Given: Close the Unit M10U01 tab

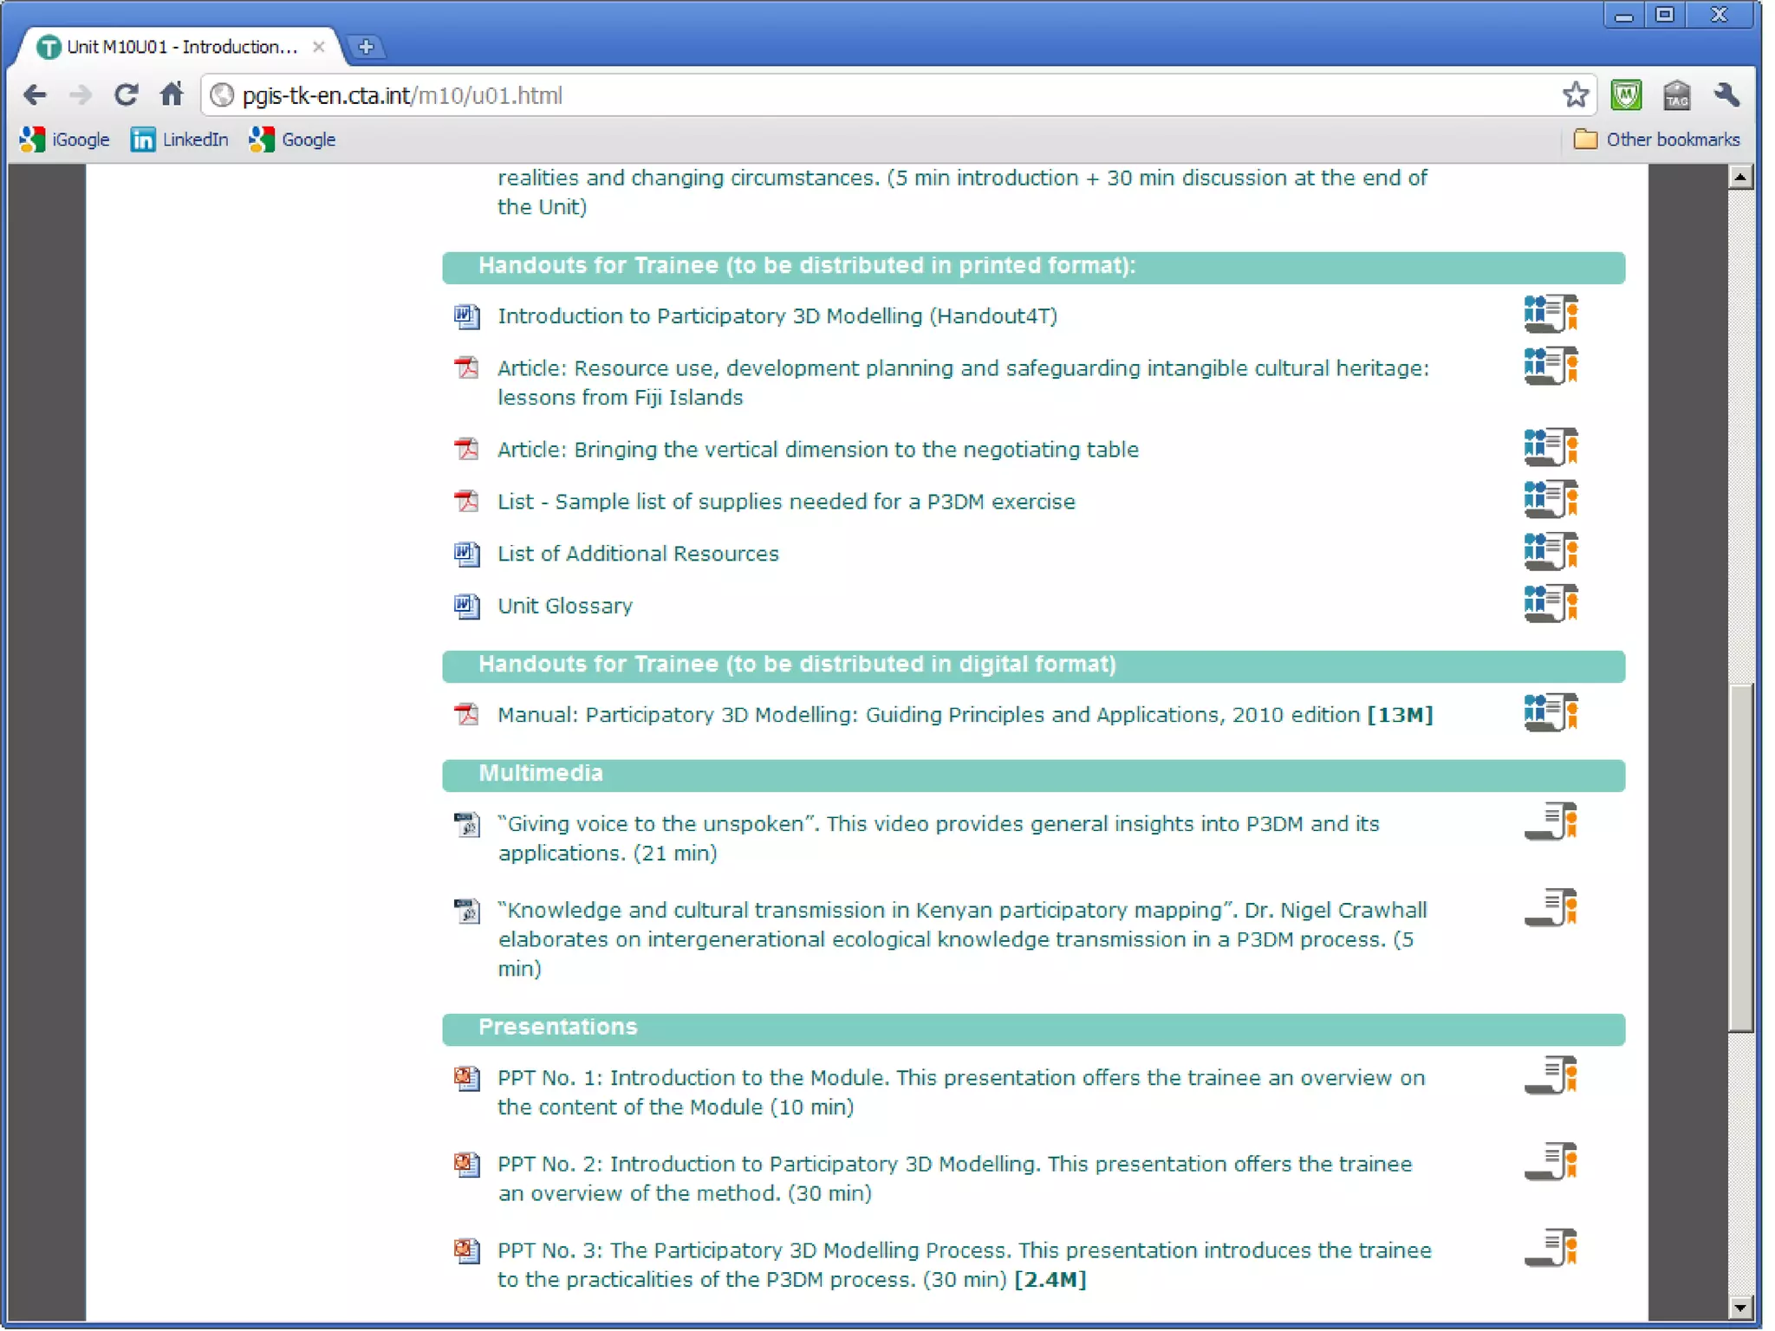Looking at the screenshot, I should [x=319, y=47].
